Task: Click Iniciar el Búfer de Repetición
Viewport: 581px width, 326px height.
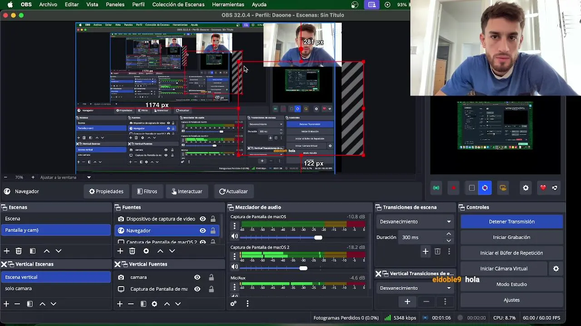Action: pos(512,253)
